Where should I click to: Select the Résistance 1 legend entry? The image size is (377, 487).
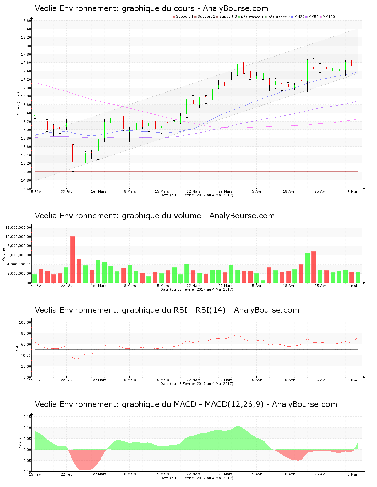[251, 17]
